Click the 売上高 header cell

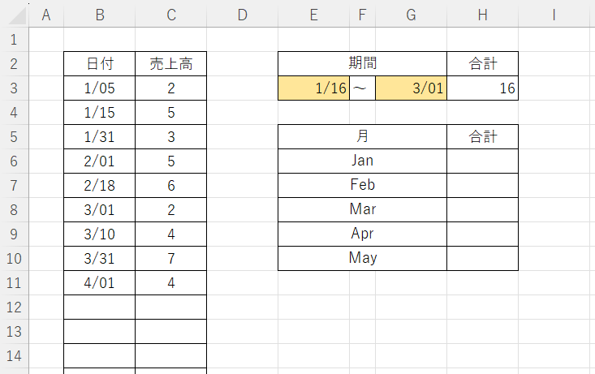(170, 64)
